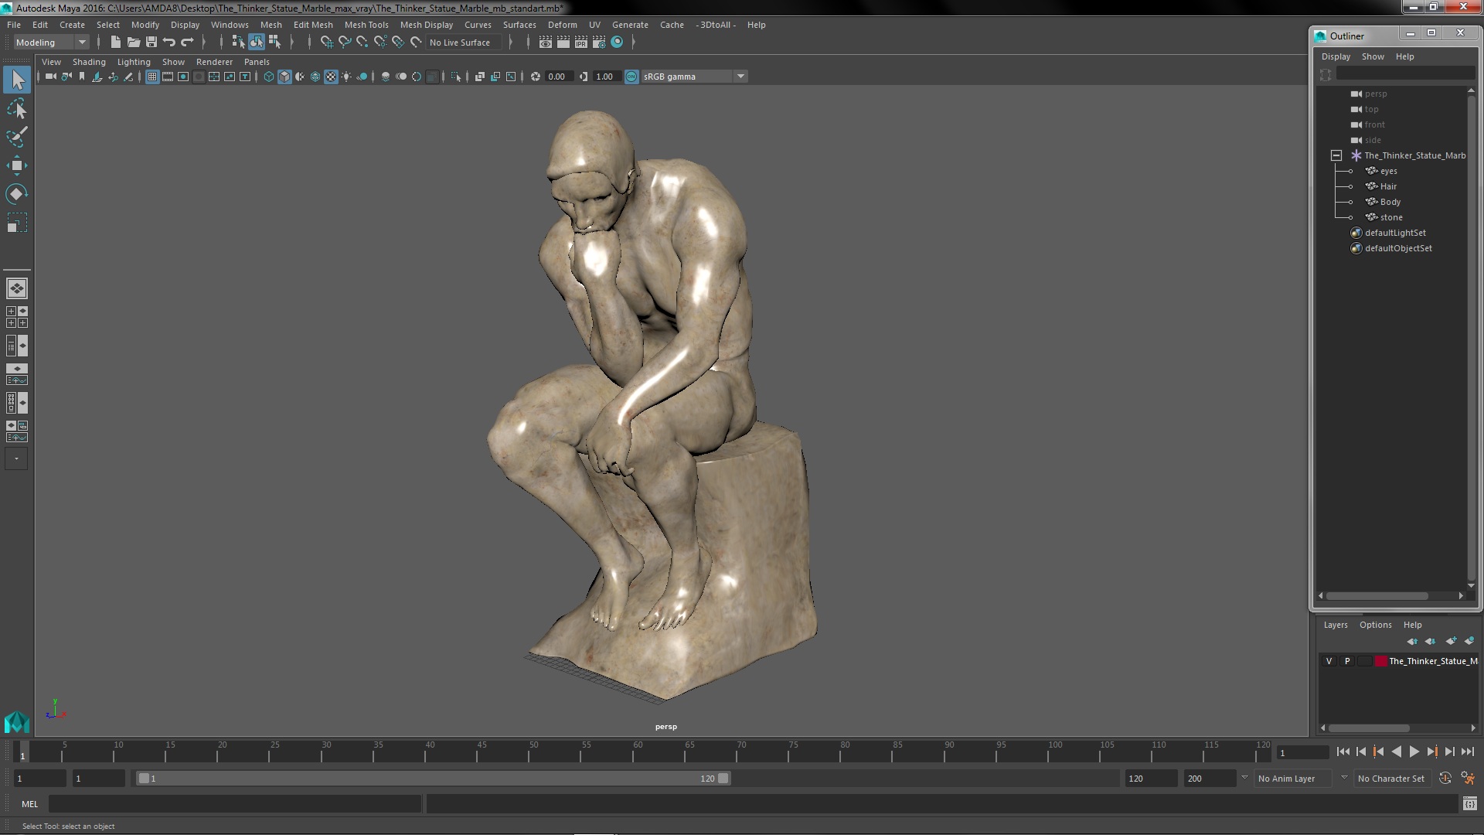The height and width of the screenshot is (835, 1484).
Task: Click the Snap to curves icon
Action: point(345,43)
